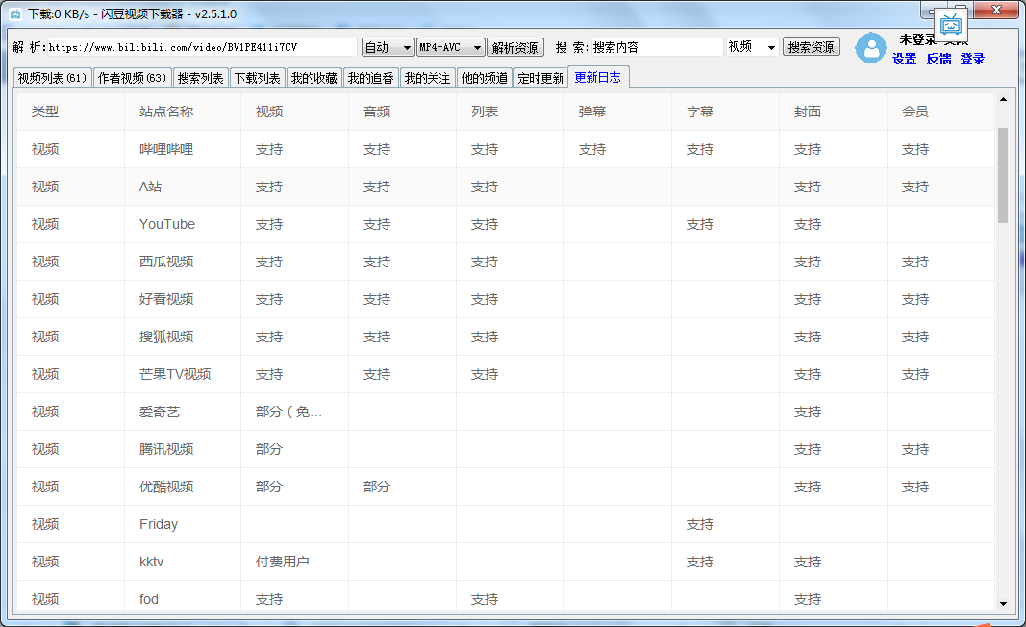Open the 设置 link
Viewport: 1026px width, 627px height.
[904, 59]
